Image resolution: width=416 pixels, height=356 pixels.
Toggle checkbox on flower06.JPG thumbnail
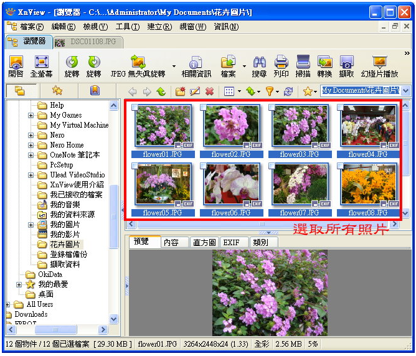tap(203, 166)
